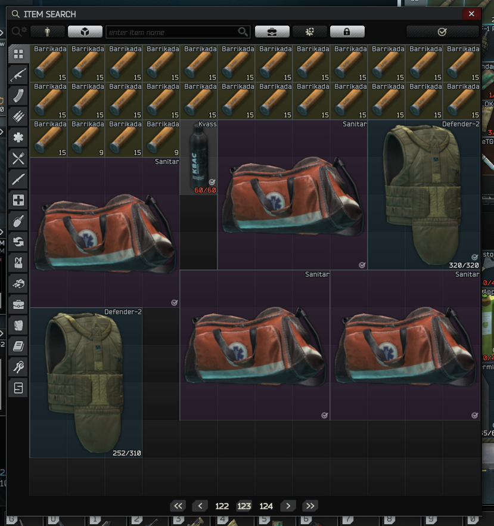Open the headset and eyewear category icon
Image resolution: width=494 pixels, height=526 pixels.
click(18, 283)
